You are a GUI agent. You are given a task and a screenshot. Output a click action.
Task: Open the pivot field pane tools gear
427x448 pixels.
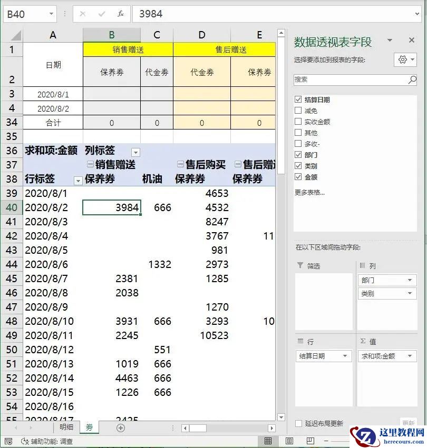click(405, 59)
